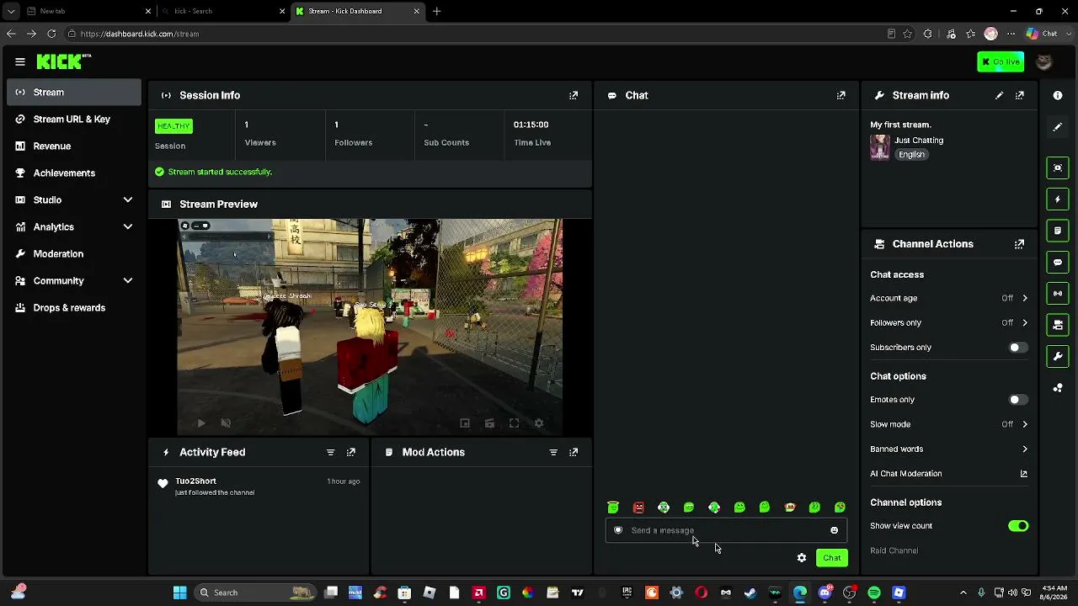1078x606 pixels.
Task: Open the emoji picker in message box
Action: 835,530
